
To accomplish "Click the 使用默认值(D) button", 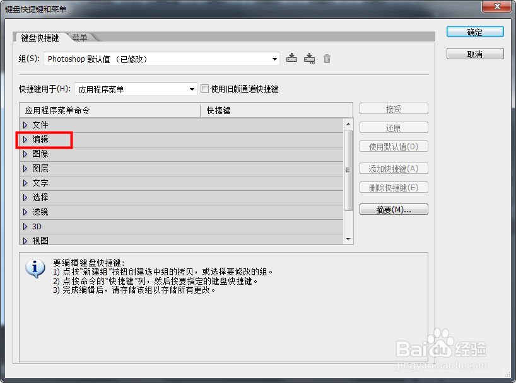I will (x=394, y=146).
